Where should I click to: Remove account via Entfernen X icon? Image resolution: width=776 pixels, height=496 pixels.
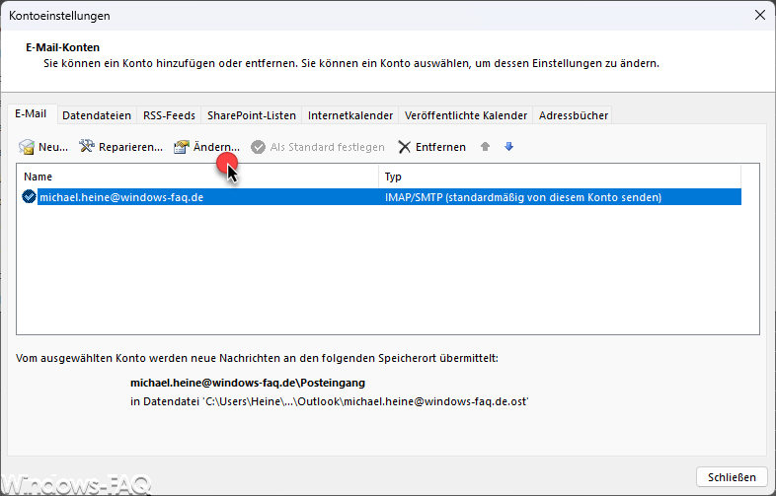[405, 147]
